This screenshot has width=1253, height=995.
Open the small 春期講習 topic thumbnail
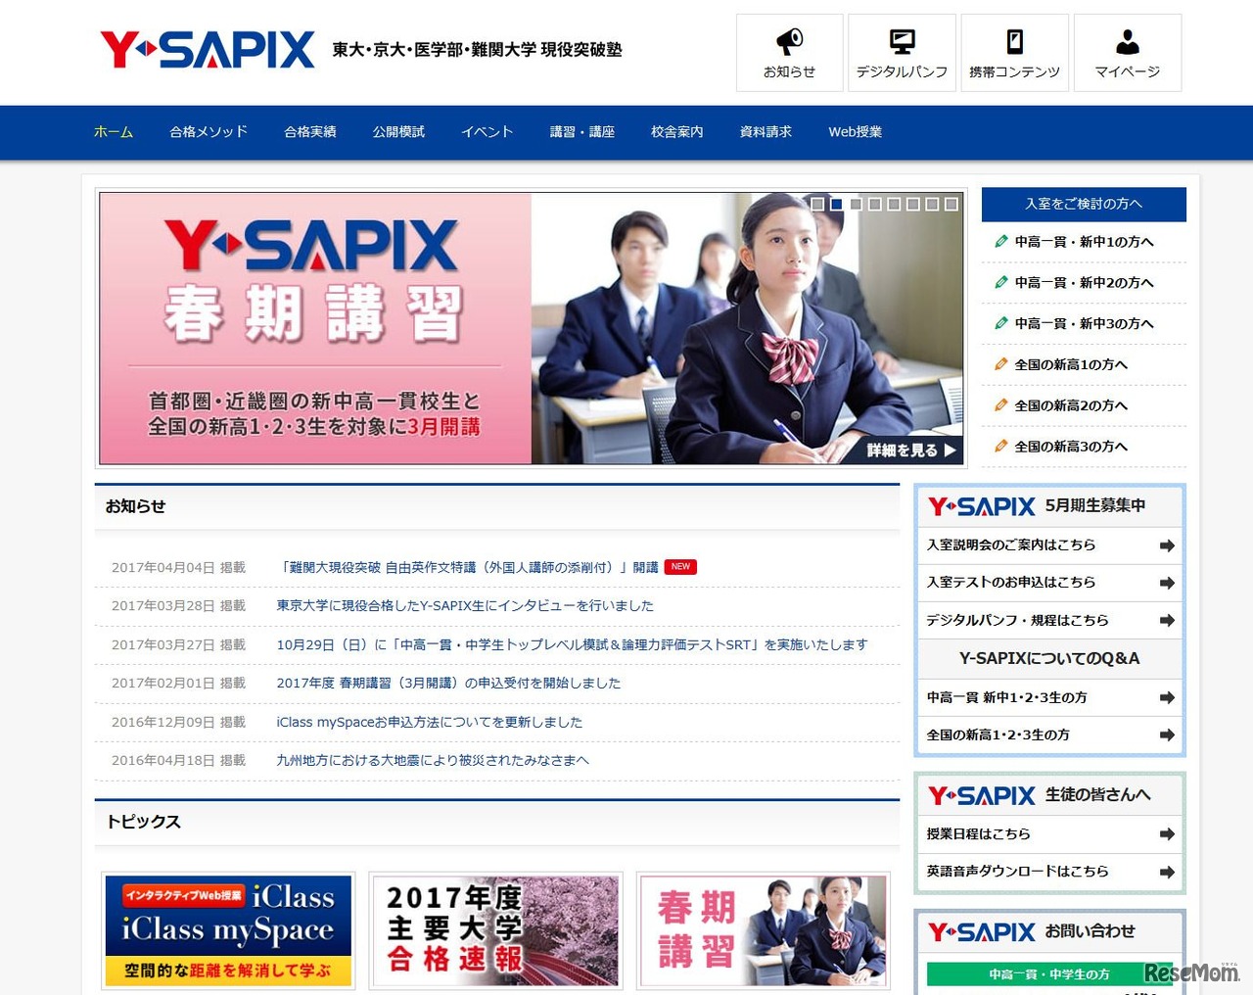[764, 931]
